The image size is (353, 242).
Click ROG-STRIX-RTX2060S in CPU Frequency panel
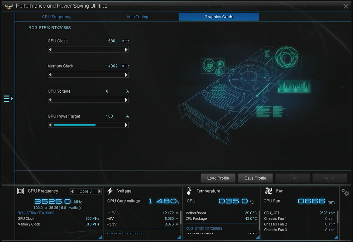point(36,213)
